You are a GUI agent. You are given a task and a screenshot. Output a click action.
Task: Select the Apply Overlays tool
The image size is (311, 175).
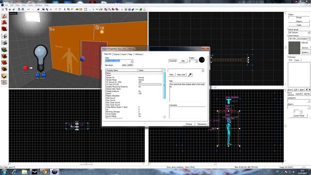(x=4, y=69)
